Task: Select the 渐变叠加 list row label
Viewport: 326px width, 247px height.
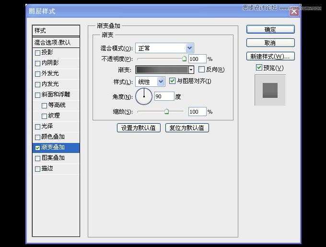Action: [53, 147]
